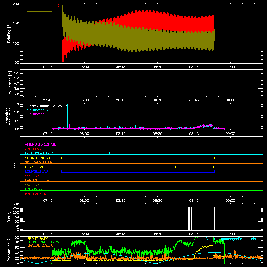Screen dimensions: 267x267
Task: Click the '08:30' tick under Pointing plot
Action: (x=157, y=67)
